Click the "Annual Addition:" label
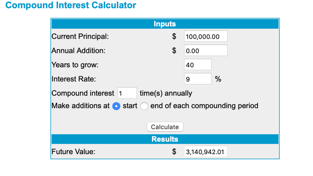The height and width of the screenshot is (176, 313). click(78, 51)
